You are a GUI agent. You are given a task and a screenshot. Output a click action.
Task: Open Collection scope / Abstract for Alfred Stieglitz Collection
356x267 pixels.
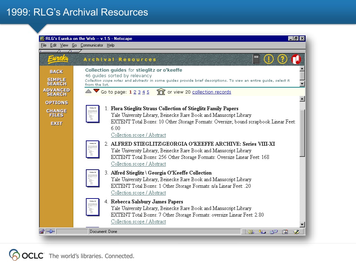click(138, 193)
